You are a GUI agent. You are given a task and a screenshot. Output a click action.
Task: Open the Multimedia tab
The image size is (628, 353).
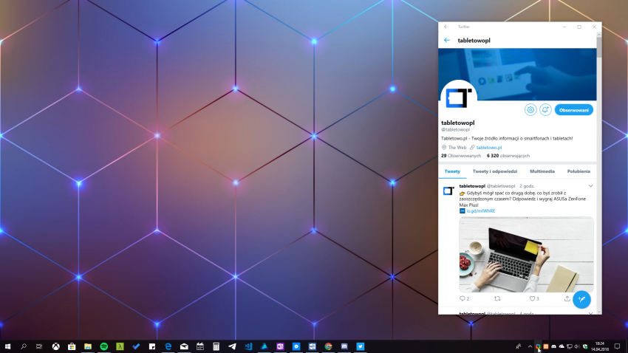[542, 171]
